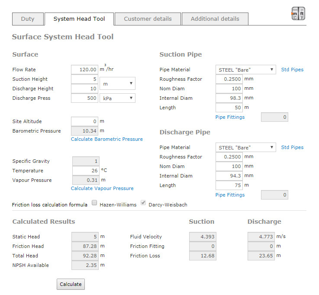This screenshot has height=295, width=319.
Task: Open Std Pipes link for Suction Pipe
Action: coord(292,70)
